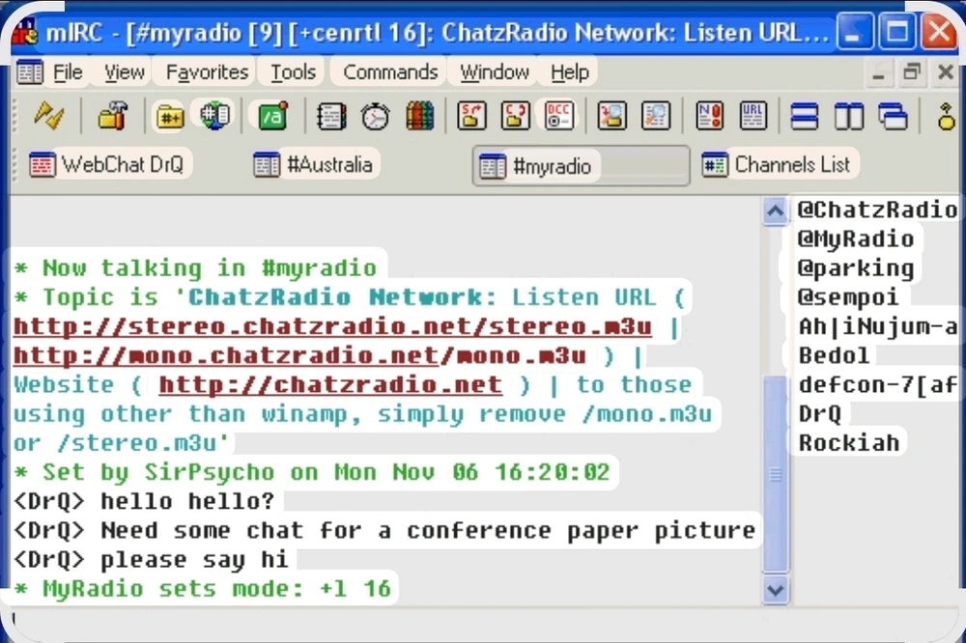Open the Channels Folder icon
This screenshot has height=643, width=966.
170,116
